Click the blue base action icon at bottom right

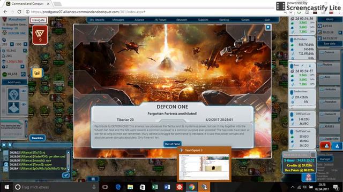pos(337,146)
